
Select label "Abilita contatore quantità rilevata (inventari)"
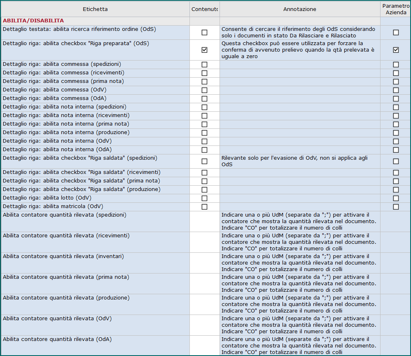click(63, 256)
